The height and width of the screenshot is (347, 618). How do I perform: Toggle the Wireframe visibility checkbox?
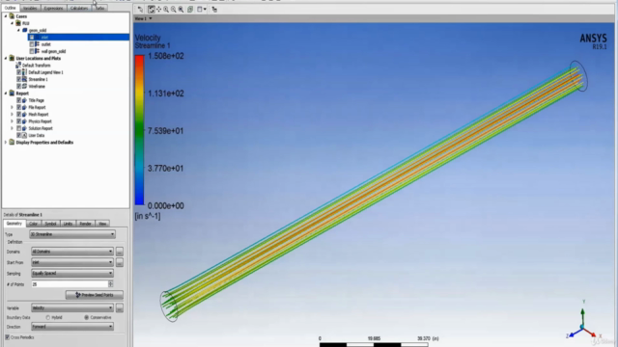click(18, 87)
